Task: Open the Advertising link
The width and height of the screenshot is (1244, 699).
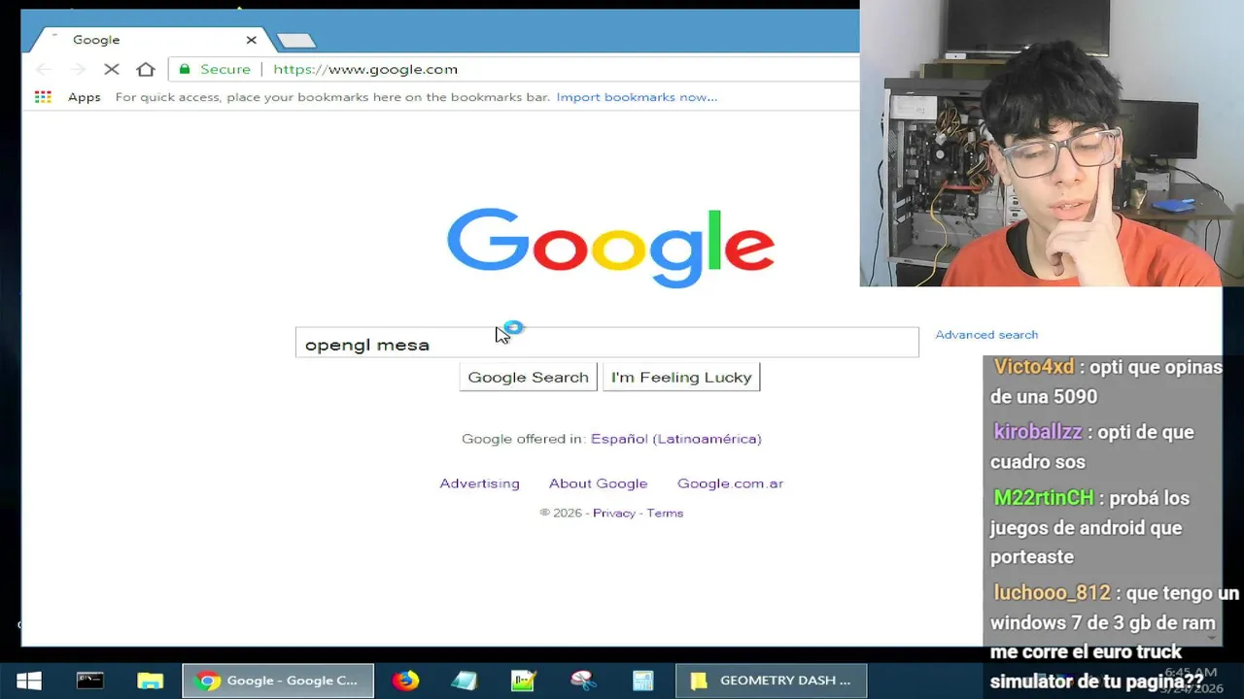Action: click(479, 483)
